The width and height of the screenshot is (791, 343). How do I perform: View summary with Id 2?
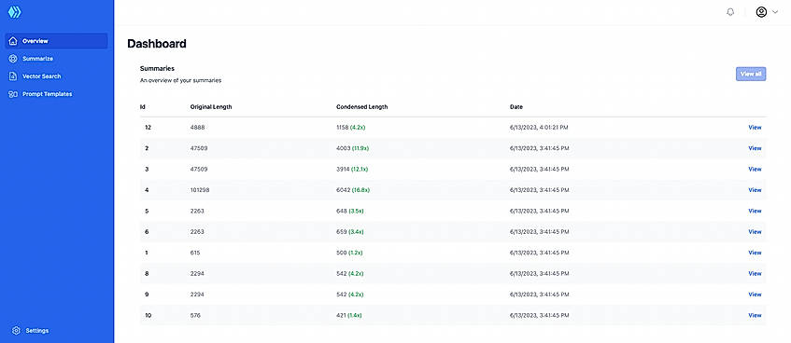click(755, 148)
